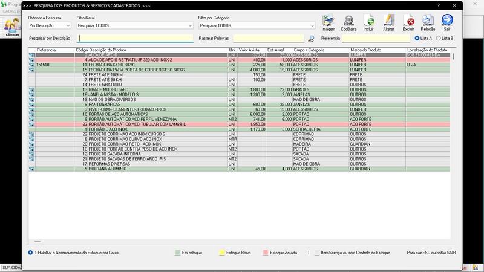Select the ROLDANA ALUMINIO product row
Image resolution: width=484 pixels, height=272 pixels.
point(104,169)
